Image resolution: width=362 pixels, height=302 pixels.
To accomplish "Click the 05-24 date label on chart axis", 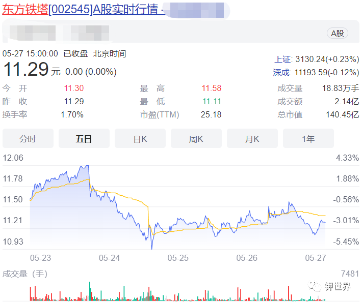I will [x=110, y=258].
